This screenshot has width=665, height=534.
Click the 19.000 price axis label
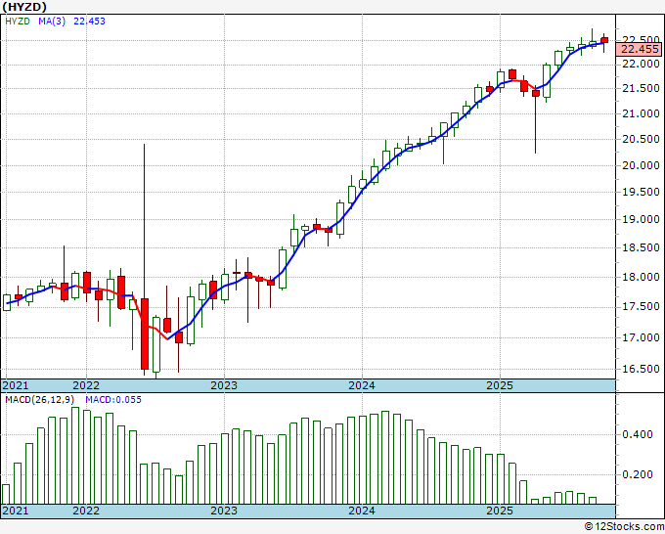tap(641, 219)
